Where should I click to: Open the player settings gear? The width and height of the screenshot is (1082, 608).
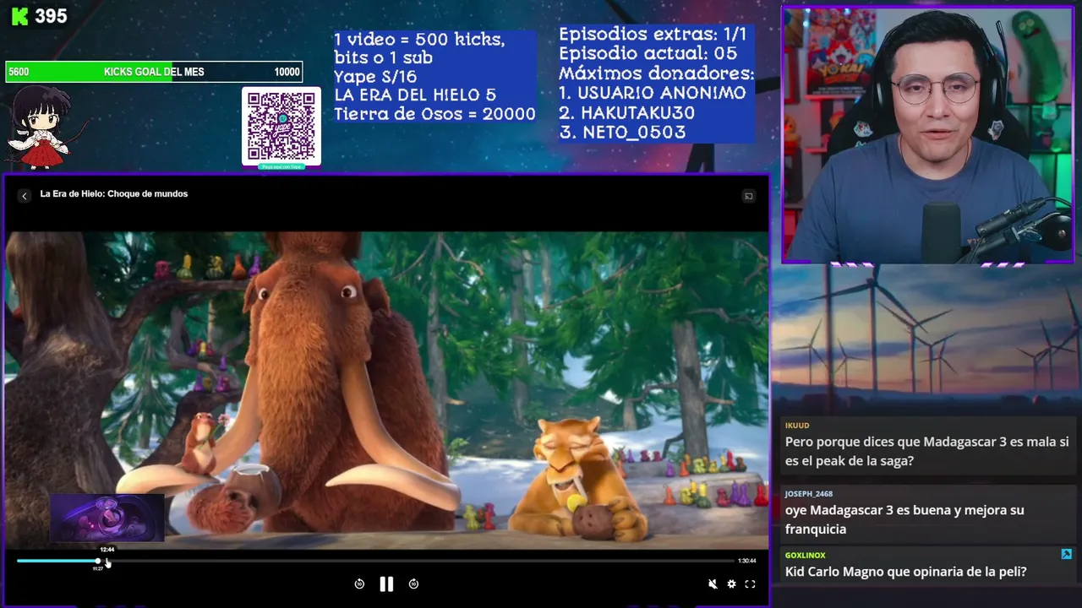[x=731, y=584]
